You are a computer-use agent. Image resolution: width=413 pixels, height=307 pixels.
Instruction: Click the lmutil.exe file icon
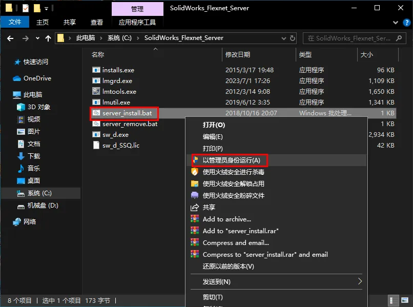(96, 102)
